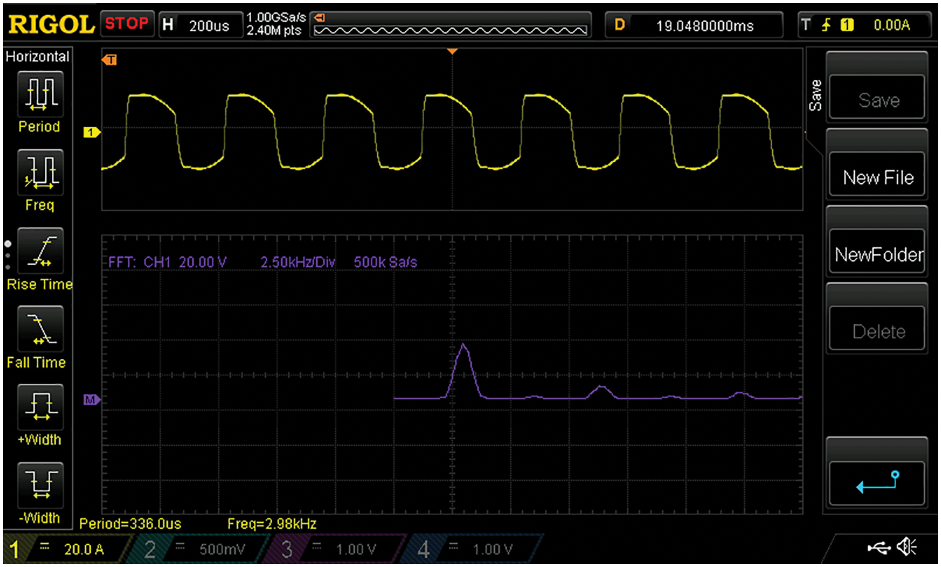
Task: Toggle the STOP run state indicator
Action: pyautogui.click(x=127, y=24)
